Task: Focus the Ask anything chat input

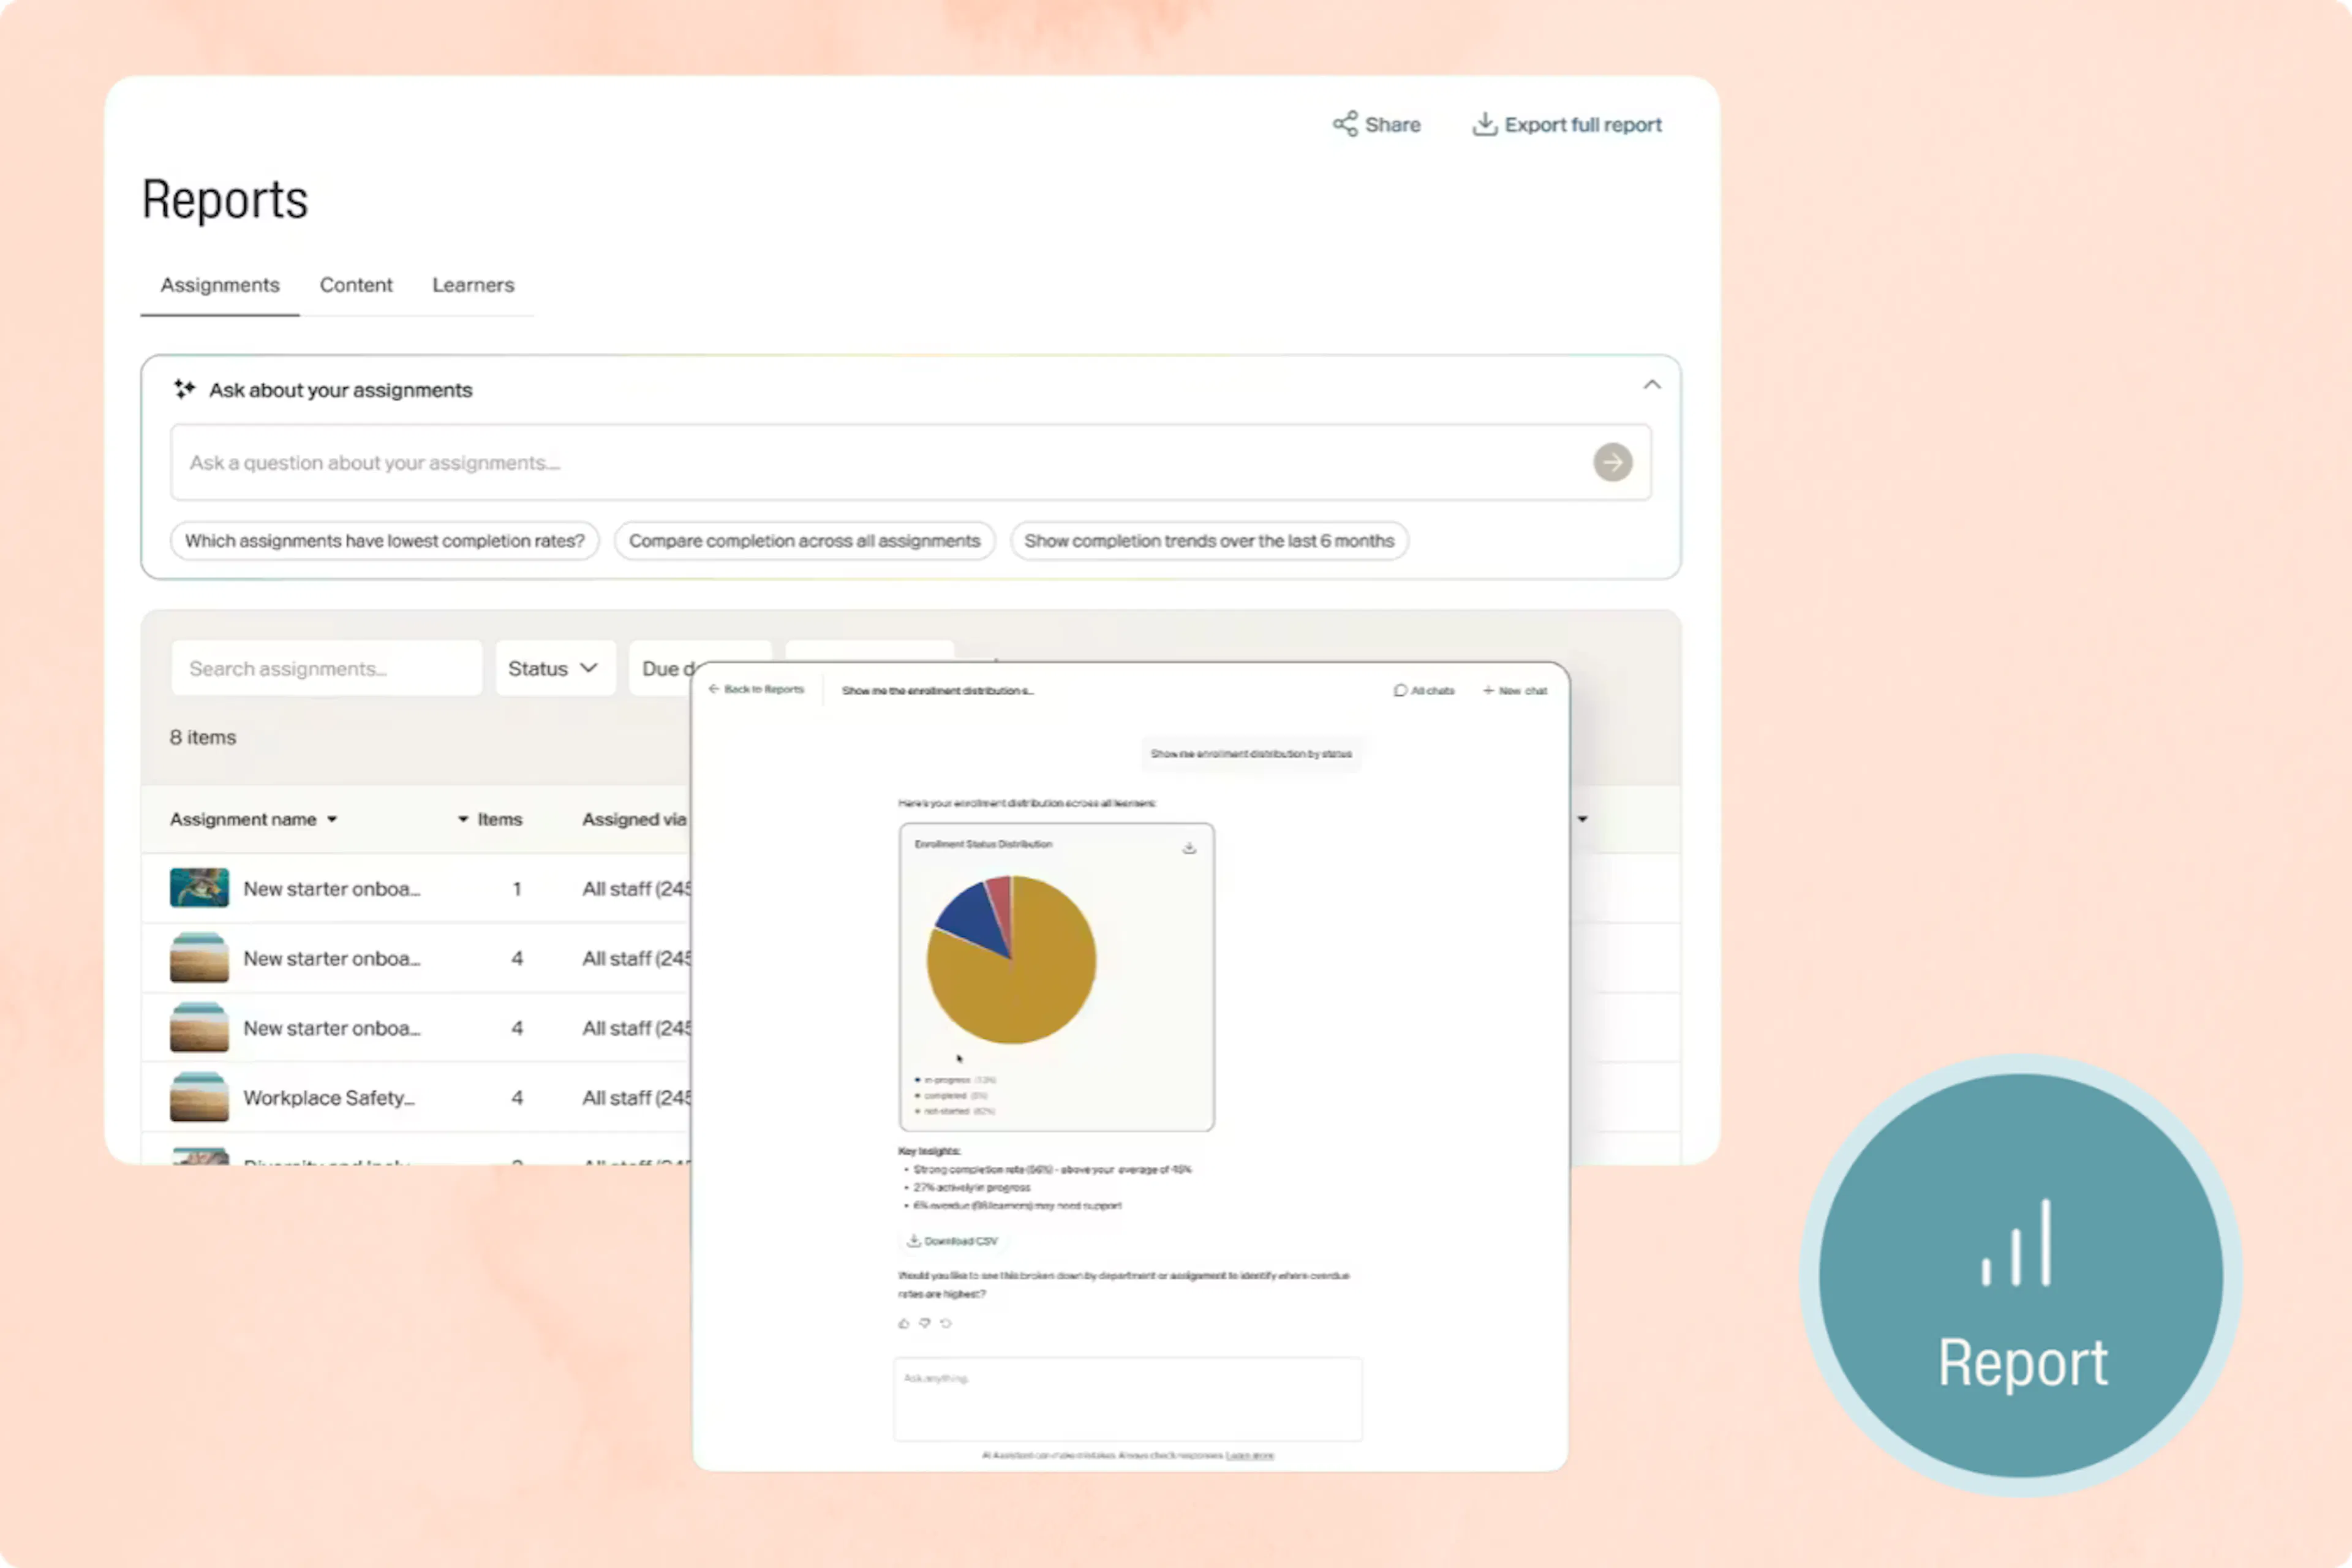Action: coord(1127,1399)
